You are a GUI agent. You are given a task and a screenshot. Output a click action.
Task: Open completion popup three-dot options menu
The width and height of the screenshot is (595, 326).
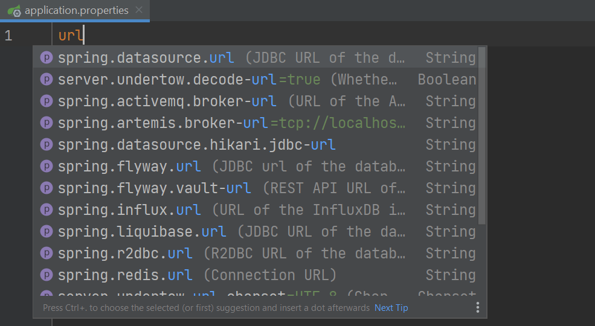477,308
